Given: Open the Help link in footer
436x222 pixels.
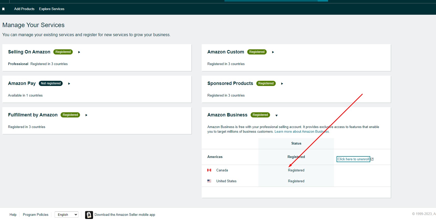Looking at the screenshot, I should pyautogui.click(x=13, y=215).
